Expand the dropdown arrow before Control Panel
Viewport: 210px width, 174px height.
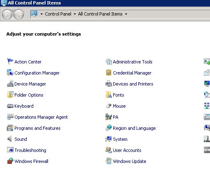pyautogui.click(x=41, y=14)
